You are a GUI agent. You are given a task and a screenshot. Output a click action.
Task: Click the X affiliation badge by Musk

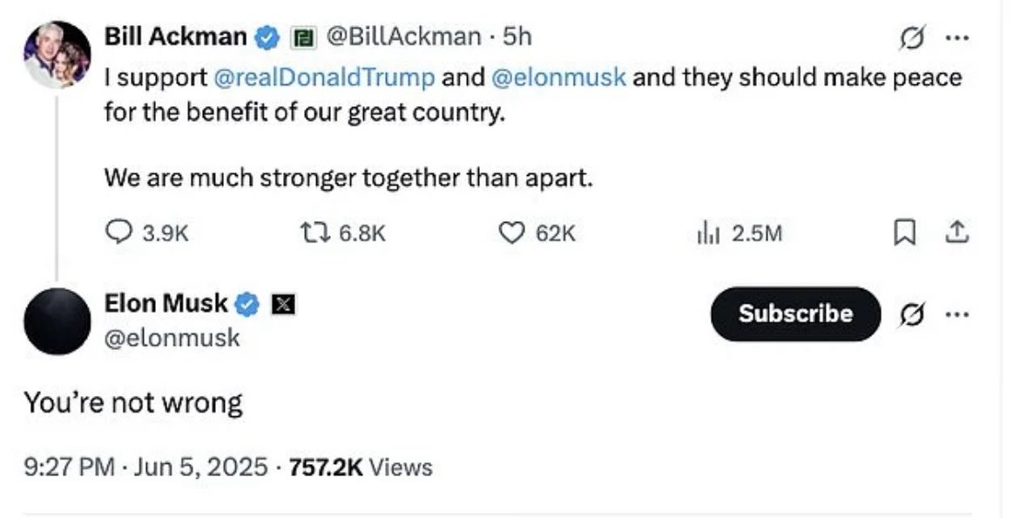point(283,304)
